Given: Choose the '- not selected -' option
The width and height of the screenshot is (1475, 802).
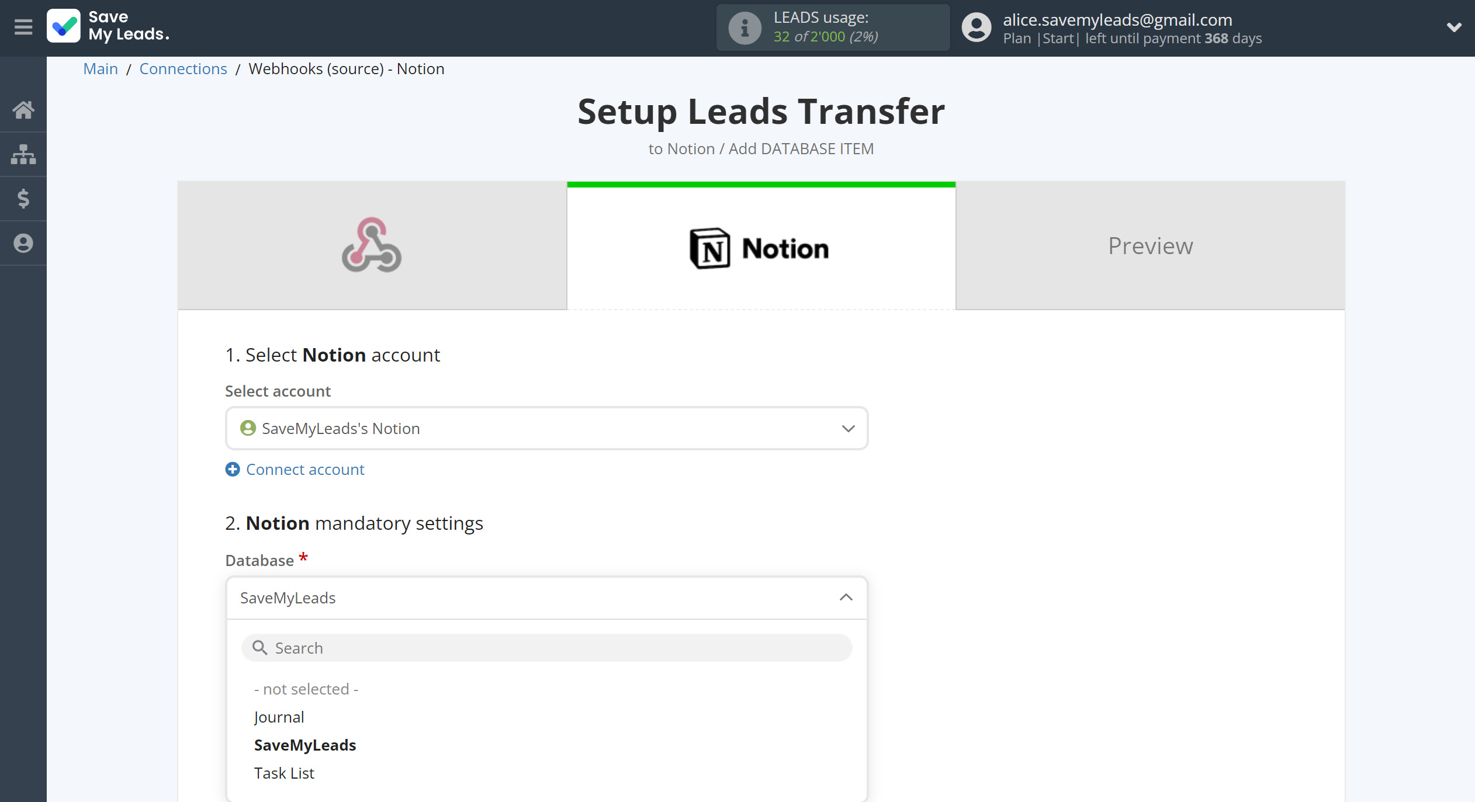Looking at the screenshot, I should click(306, 689).
